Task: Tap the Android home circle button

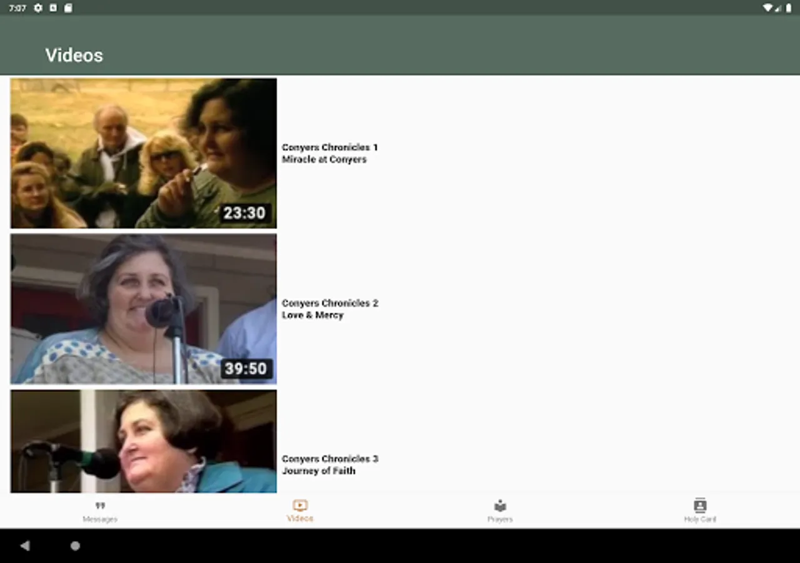Action: click(75, 546)
